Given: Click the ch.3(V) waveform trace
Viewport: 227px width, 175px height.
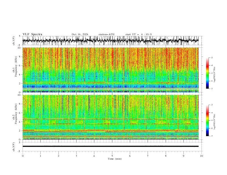Looking at the screenshot, I should click(111, 146).
